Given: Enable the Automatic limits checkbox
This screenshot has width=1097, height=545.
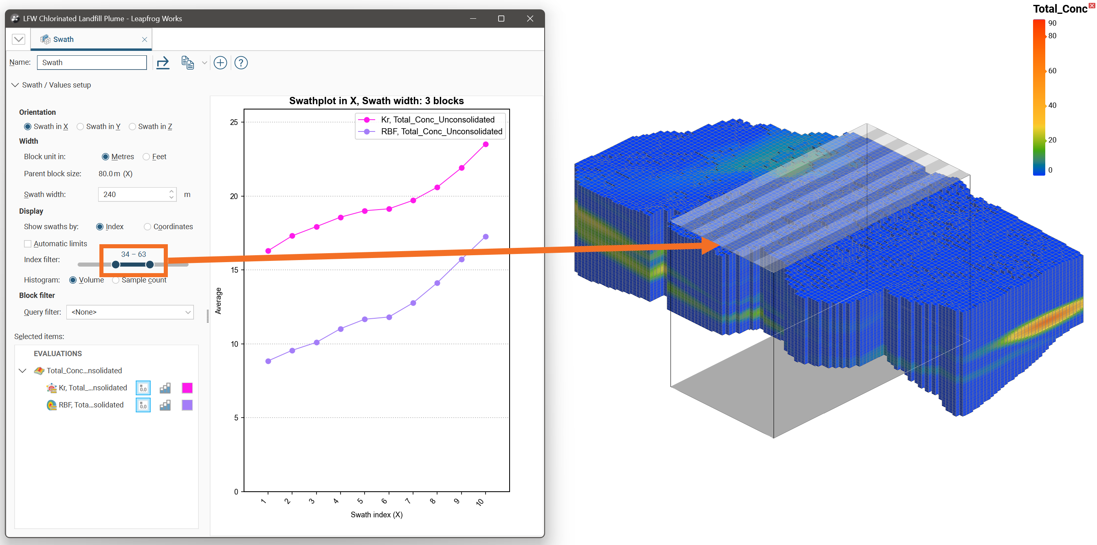Looking at the screenshot, I should pos(28,244).
